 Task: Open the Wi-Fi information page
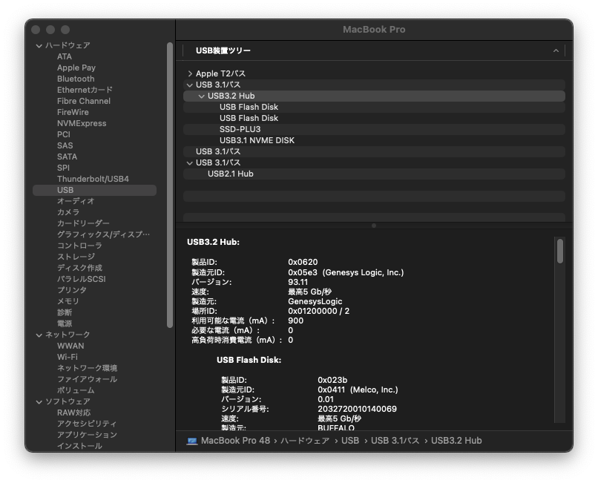(66, 357)
